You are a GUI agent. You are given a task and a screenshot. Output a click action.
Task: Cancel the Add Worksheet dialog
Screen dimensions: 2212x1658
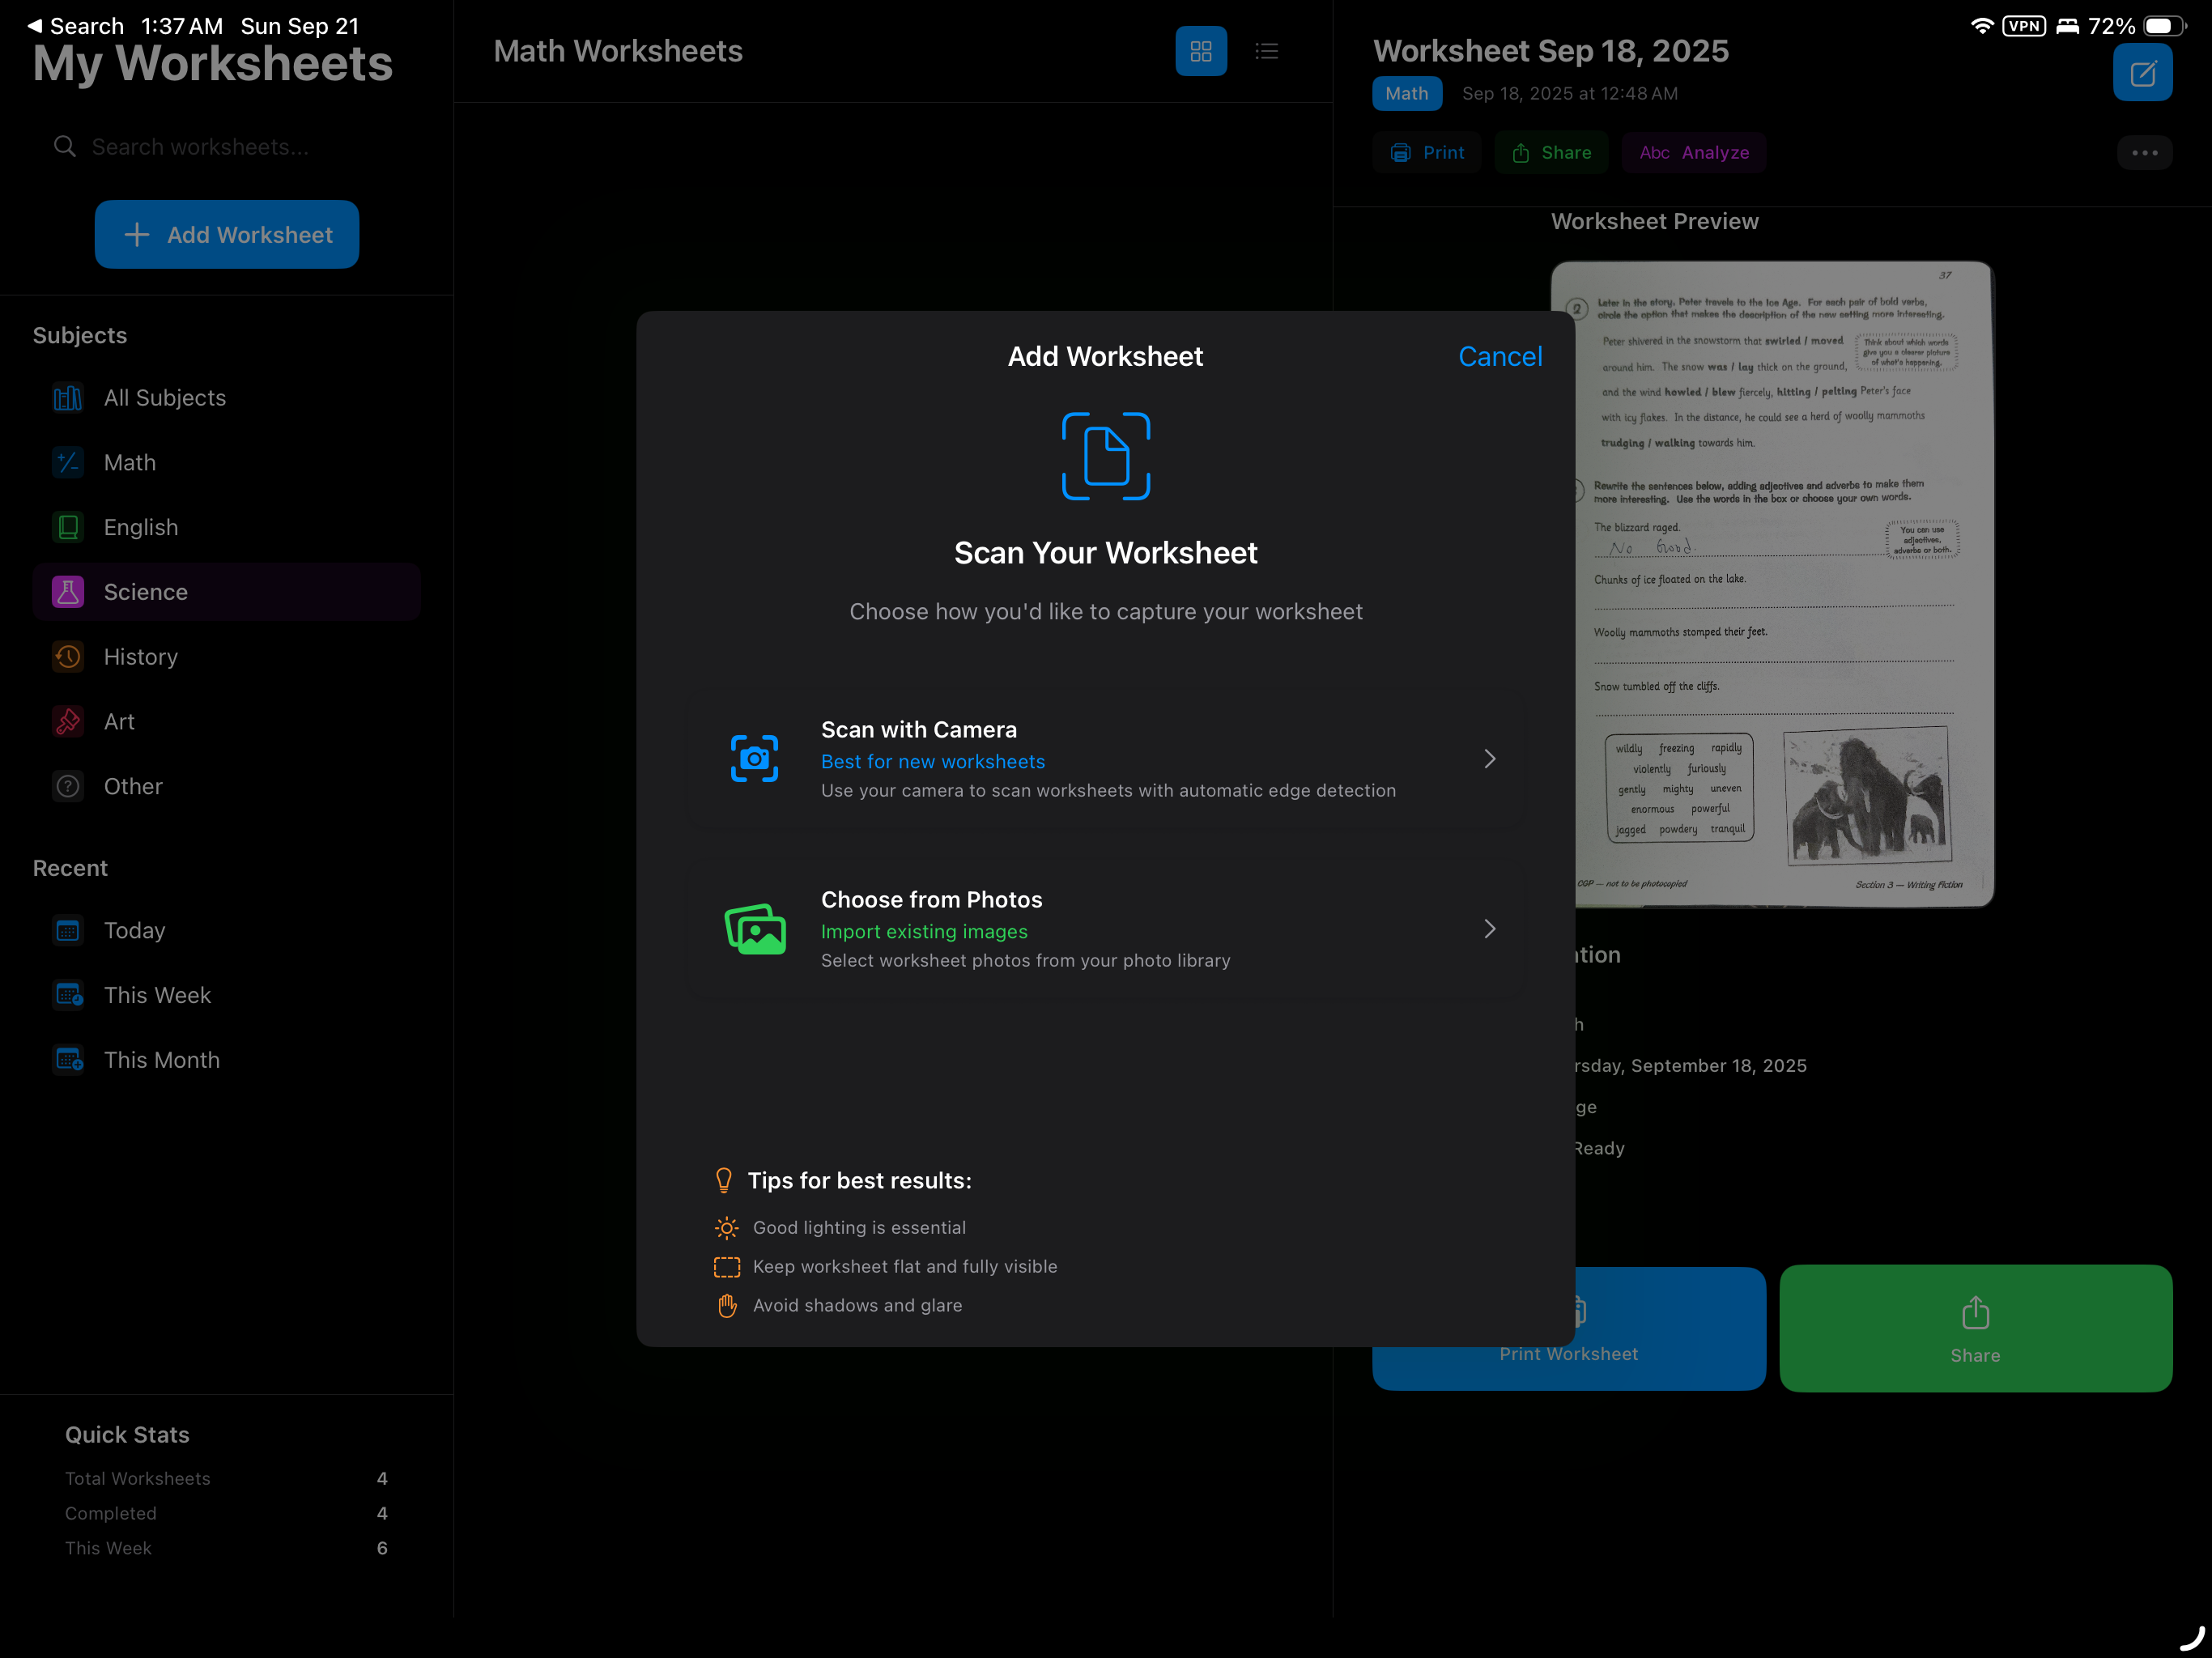click(1500, 357)
